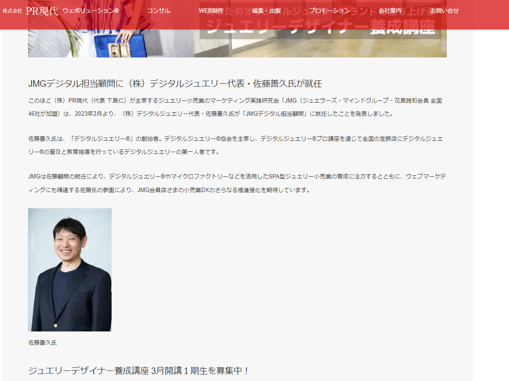Click the ジュエリーデザイナー養成講座 banner image

237,43
